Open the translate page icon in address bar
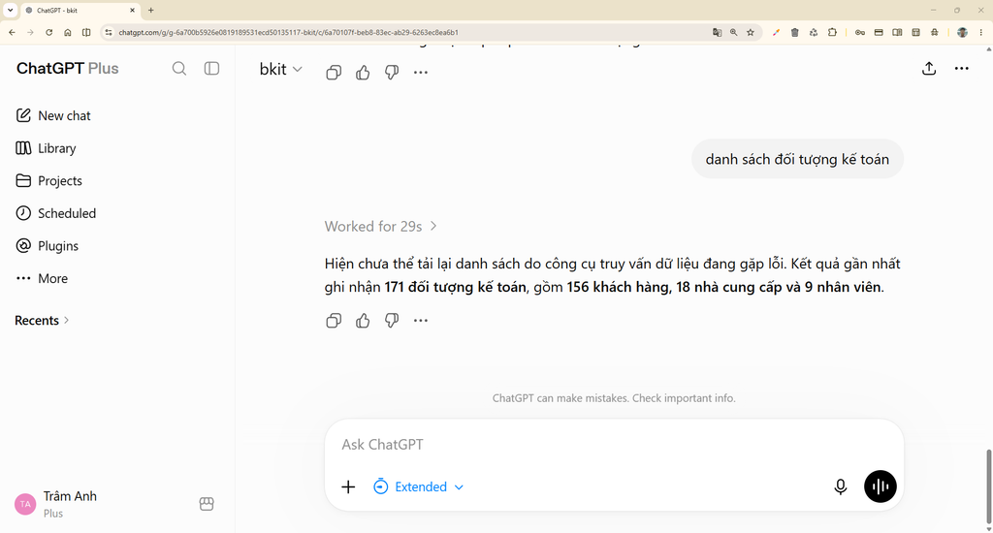Screen dimensions: 993x533 pos(717,32)
